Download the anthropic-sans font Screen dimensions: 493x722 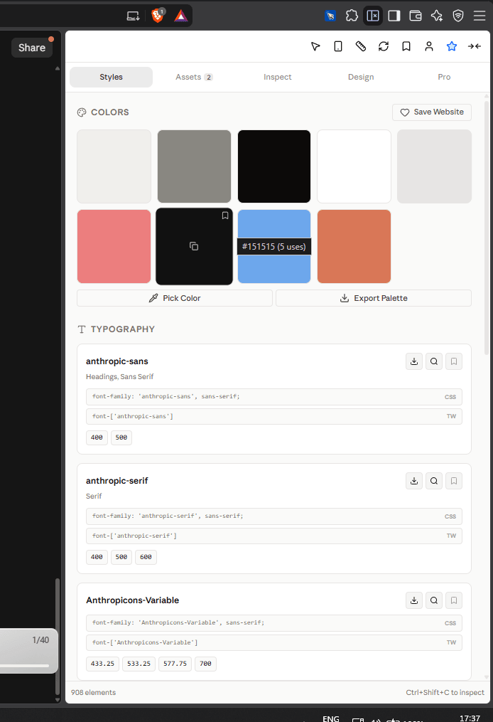click(x=414, y=361)
